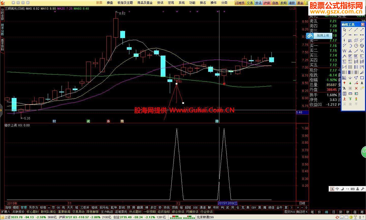Open the 日线 period selector
The image size is (366, 220).
click(x=302, y=203)
